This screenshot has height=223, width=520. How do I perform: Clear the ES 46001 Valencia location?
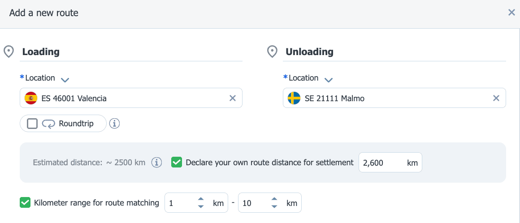233,98
